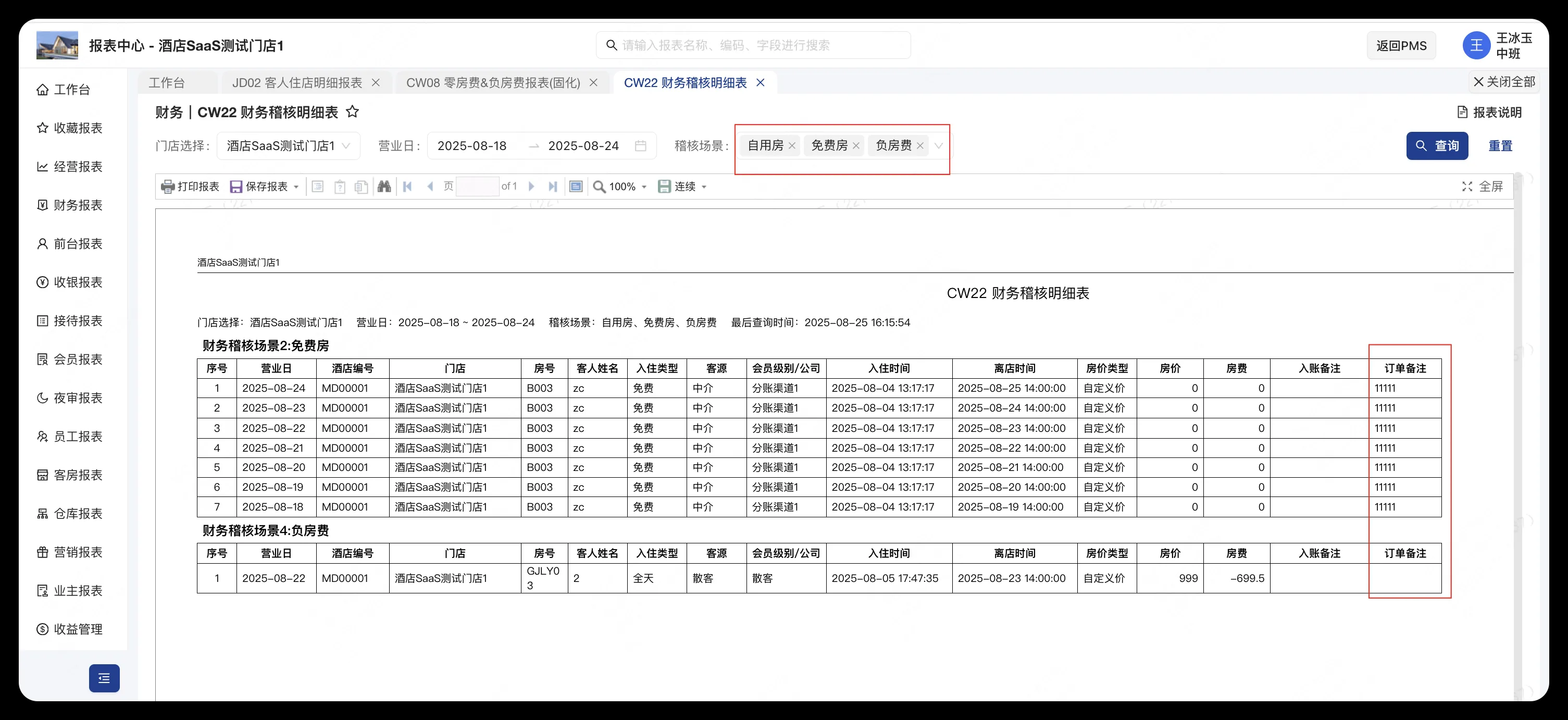This screenshot has width=1568, height=720.
Task: Click the -699.5 房费 cell
Action: point(1236,578)
